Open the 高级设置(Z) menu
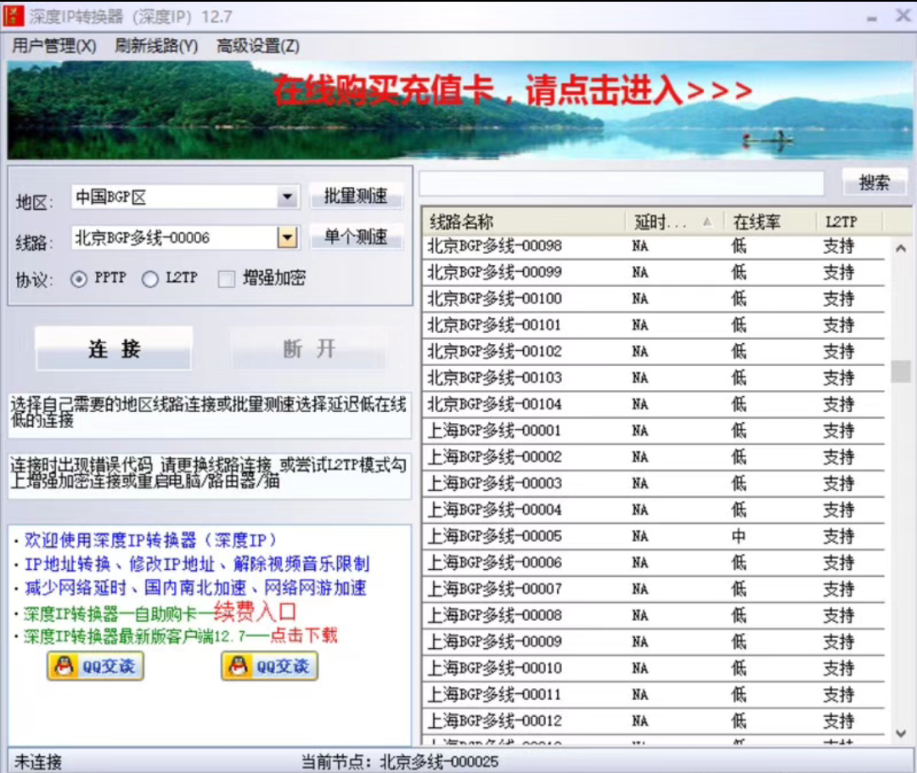The height and width of the screenshot is (773, 917). pyautogui.click(x=258, y=46)
